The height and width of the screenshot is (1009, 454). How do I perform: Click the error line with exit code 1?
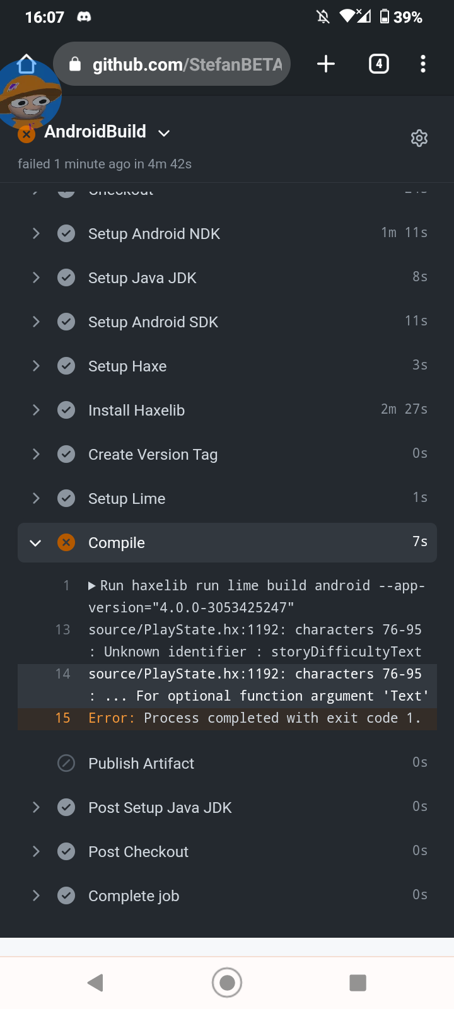coord(252,718)
